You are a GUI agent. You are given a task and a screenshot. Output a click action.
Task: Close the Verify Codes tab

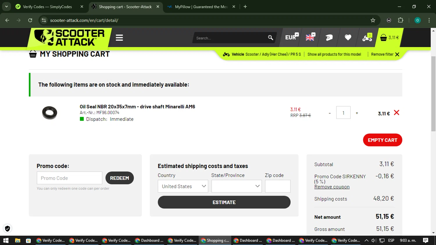click(82, 7)
